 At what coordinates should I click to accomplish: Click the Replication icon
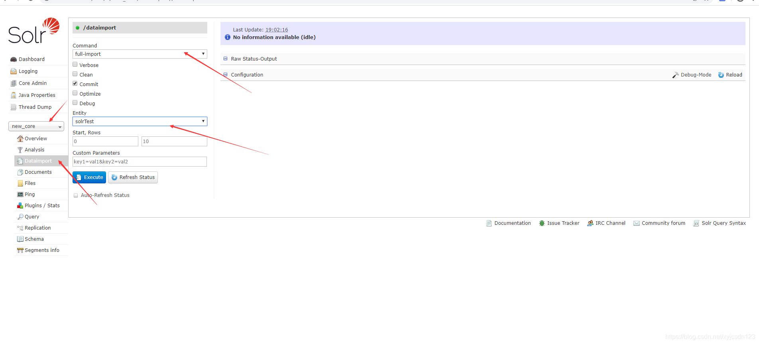tap(20, 228)
